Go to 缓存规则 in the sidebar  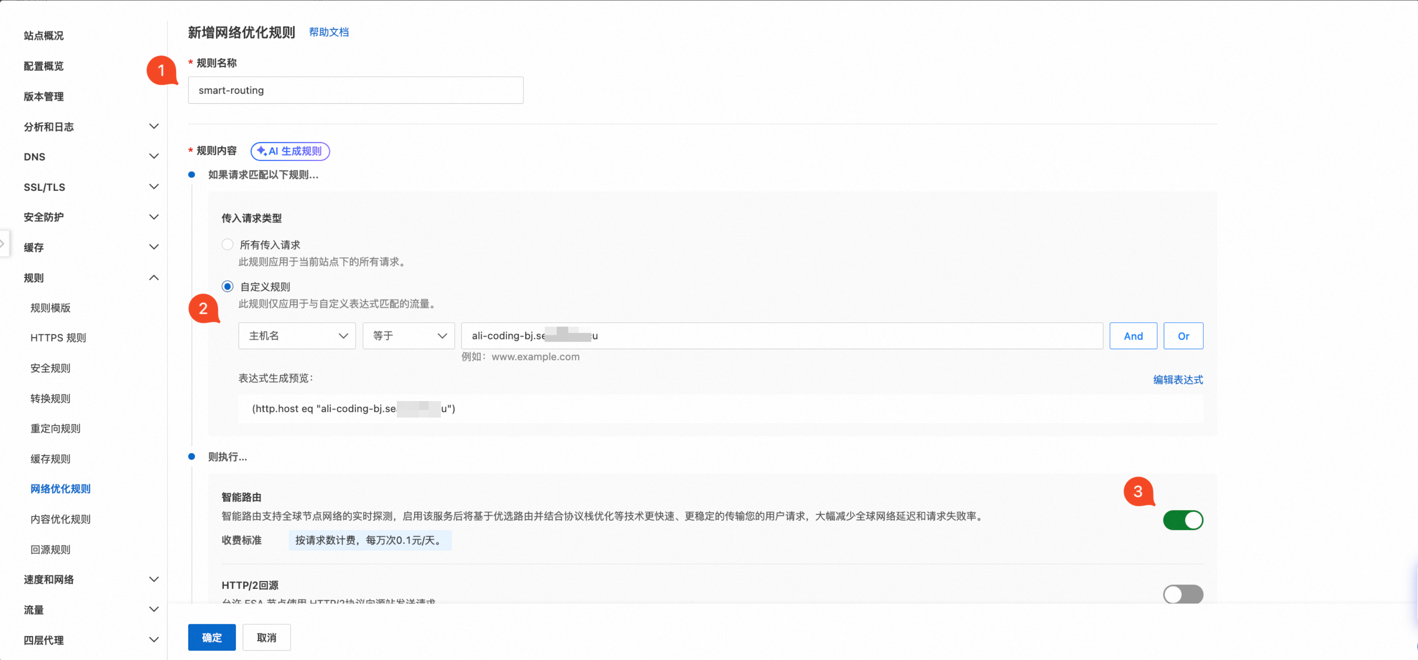tap(51, 459)
